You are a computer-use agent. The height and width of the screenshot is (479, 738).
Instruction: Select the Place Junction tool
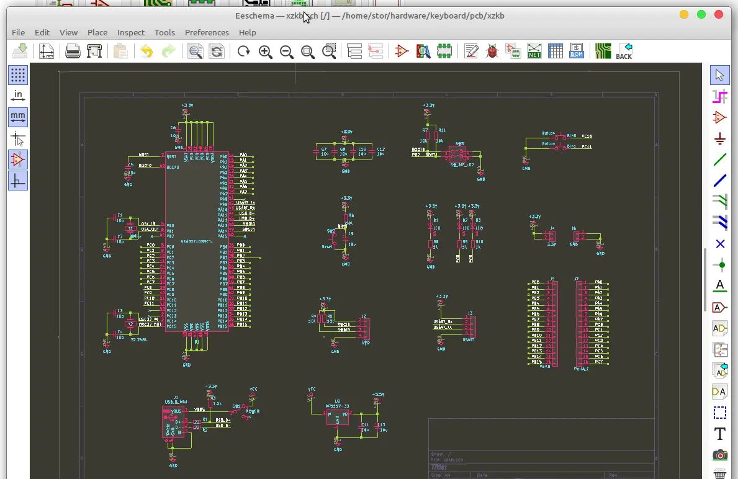[719, 266]
